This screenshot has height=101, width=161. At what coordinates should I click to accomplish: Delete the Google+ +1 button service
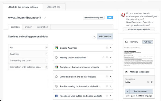[x=107, y=67]
